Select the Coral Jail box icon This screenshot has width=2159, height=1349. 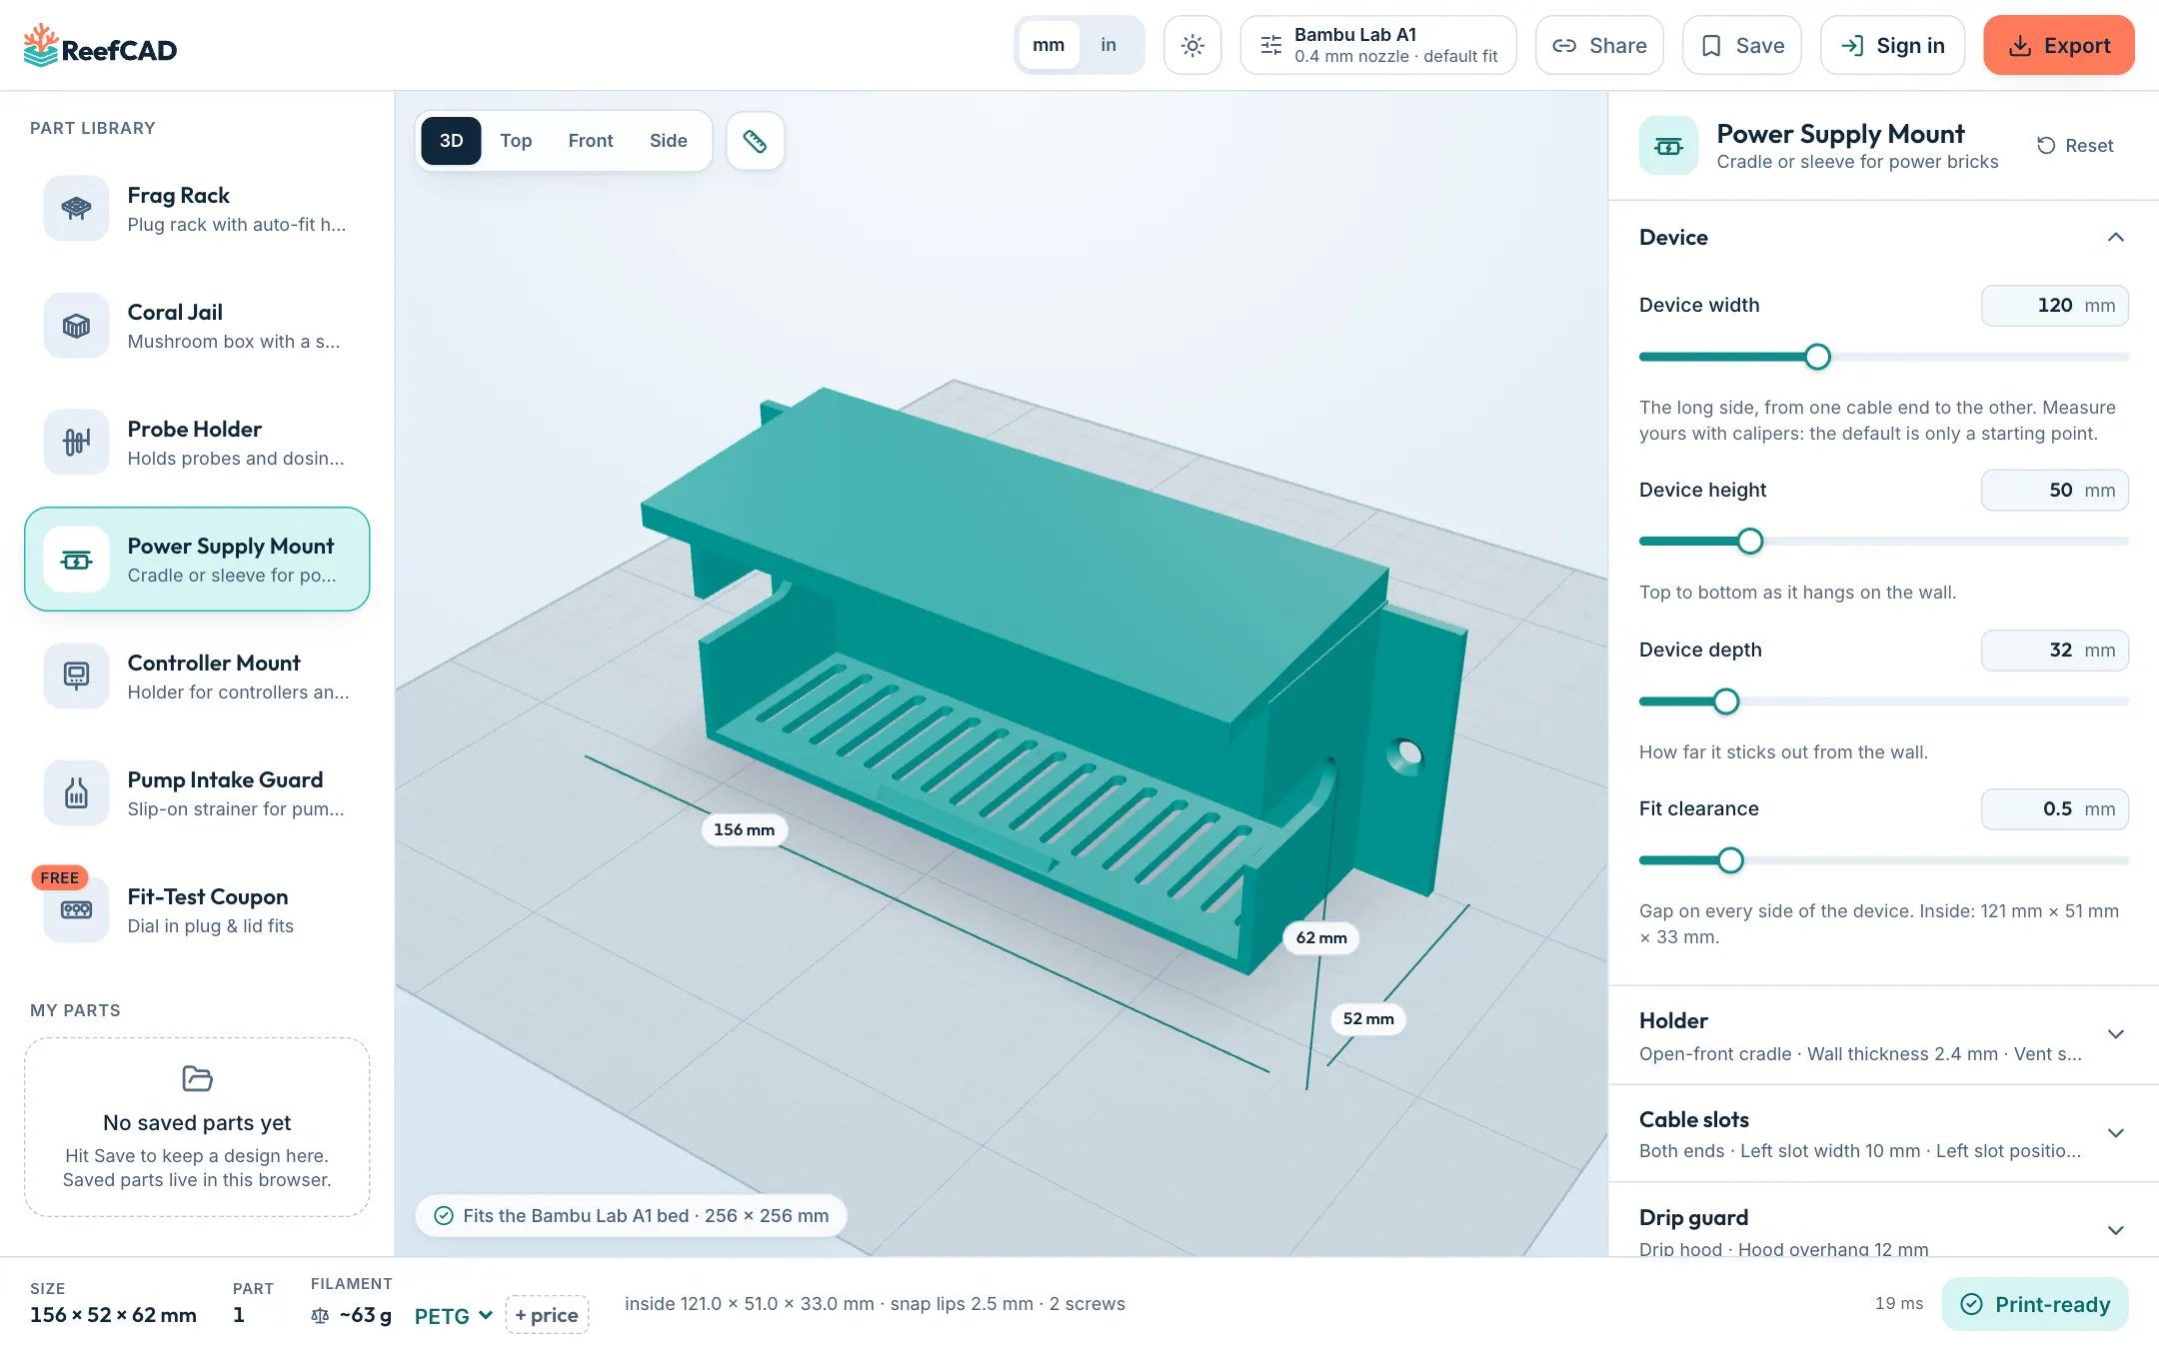pos(76,325)
